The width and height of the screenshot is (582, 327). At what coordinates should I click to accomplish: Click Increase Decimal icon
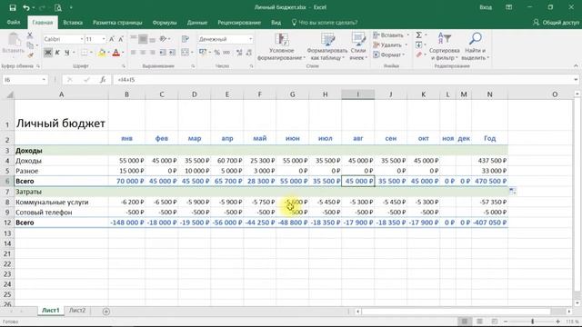point(239,53)
